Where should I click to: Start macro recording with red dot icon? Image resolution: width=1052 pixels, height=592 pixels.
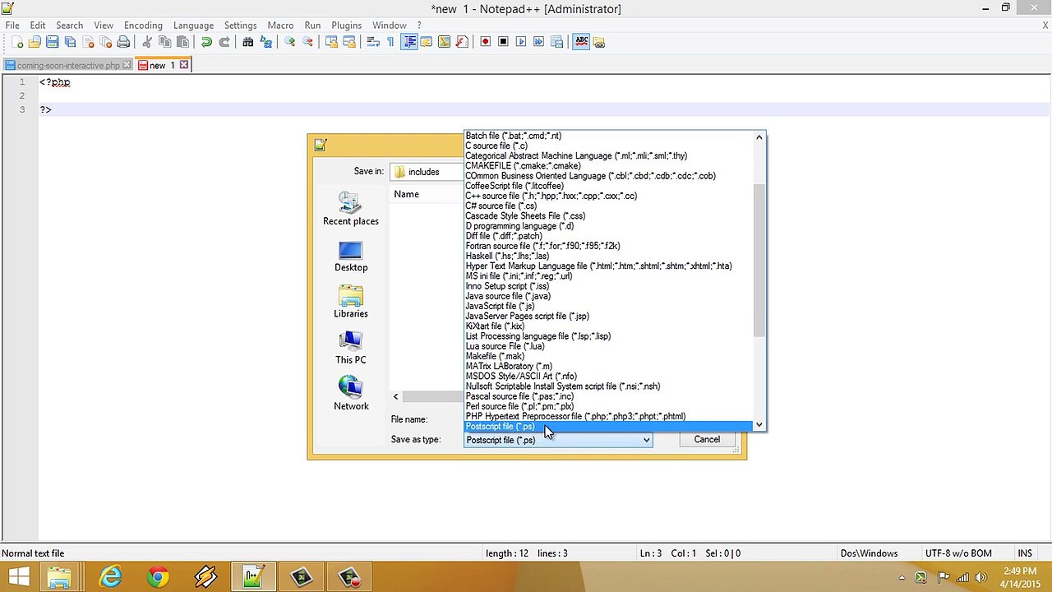(x=486, y=42)
